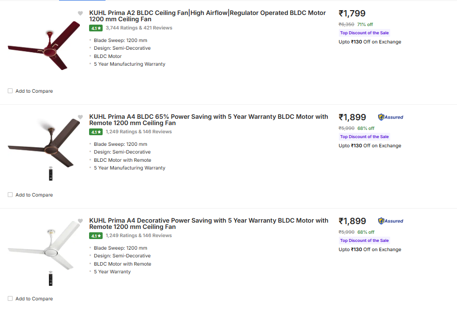Screen dimensions: 457x311
Task: Click Top Discount of the Sale tag under ₹1,799
Action: (x=364, y=33)
